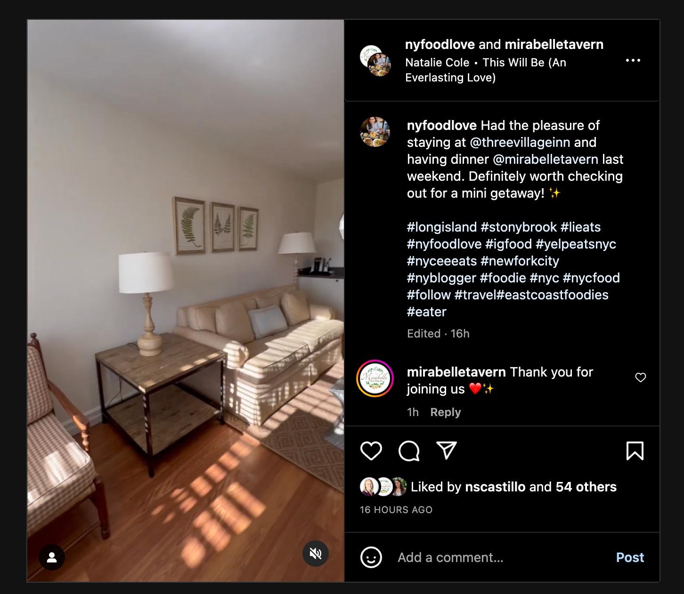684x594 pixels.
Task: Open the emoji picker smiley icon
Action: 371,557
